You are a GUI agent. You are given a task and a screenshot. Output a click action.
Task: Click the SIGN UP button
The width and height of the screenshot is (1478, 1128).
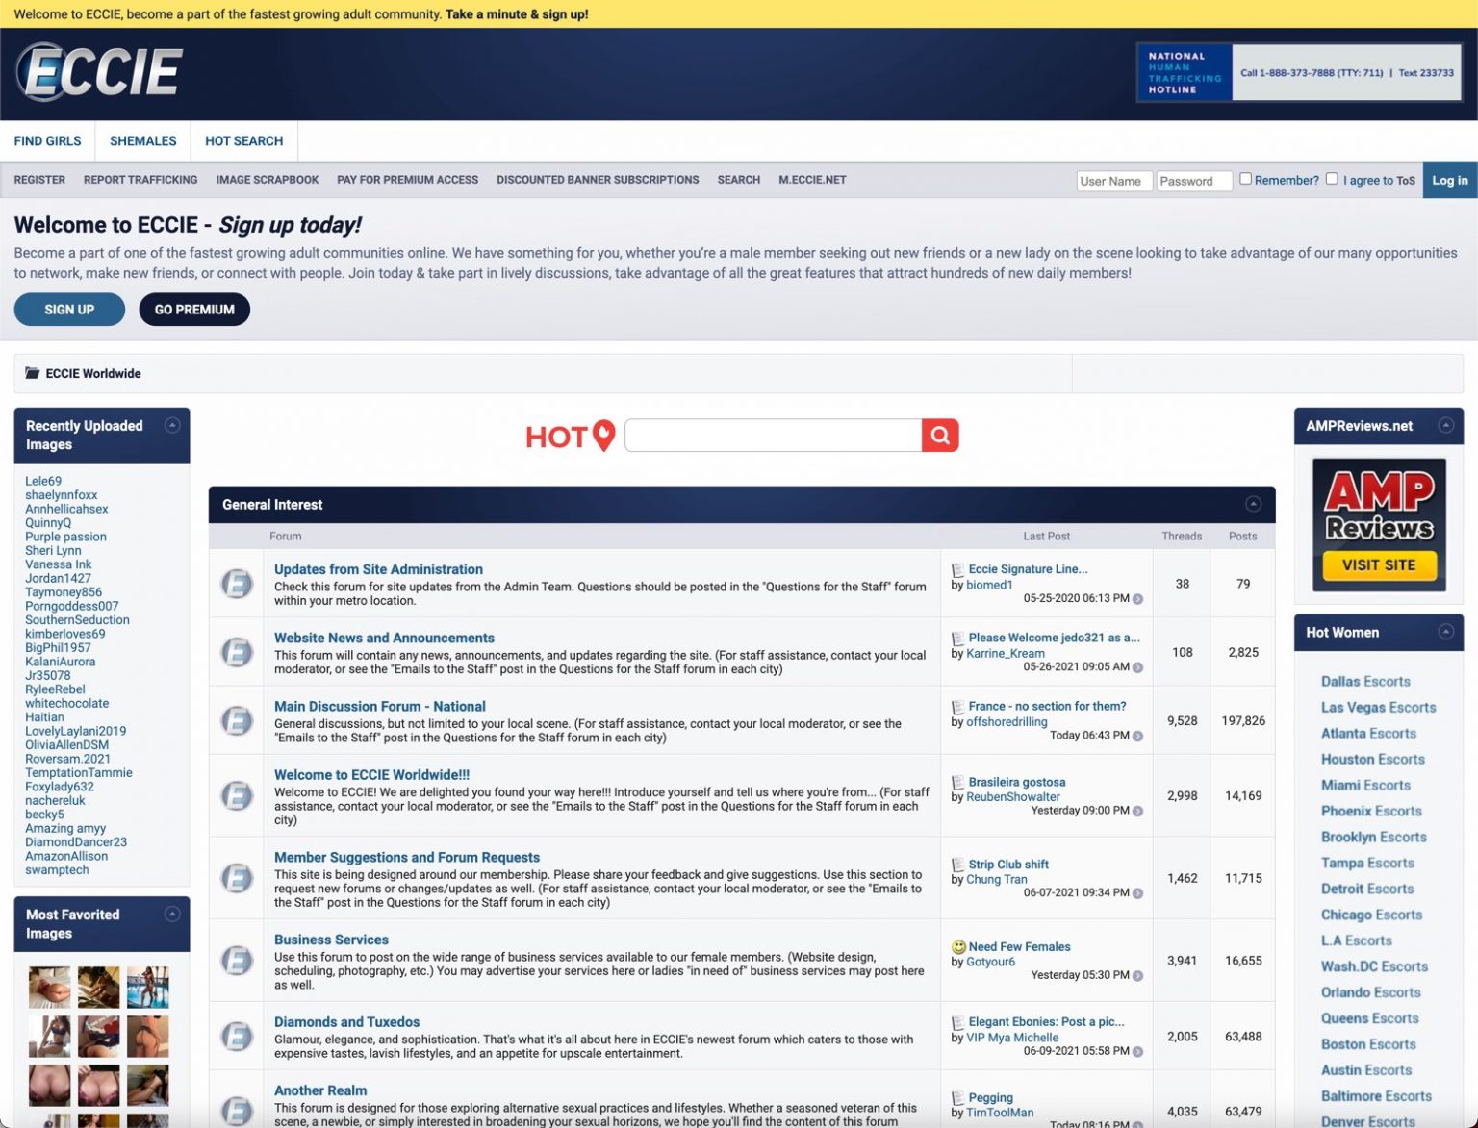click(x=69, y=310)
